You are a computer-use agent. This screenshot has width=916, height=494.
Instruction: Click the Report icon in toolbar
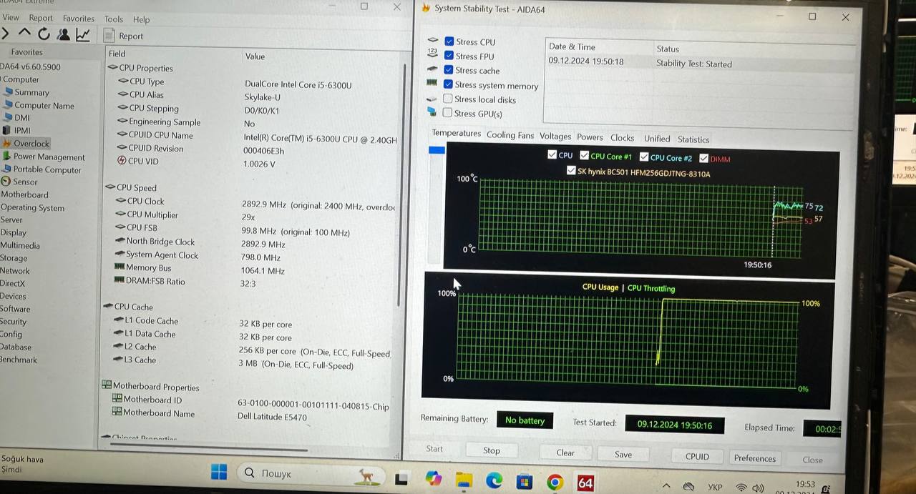pos(109,35)
